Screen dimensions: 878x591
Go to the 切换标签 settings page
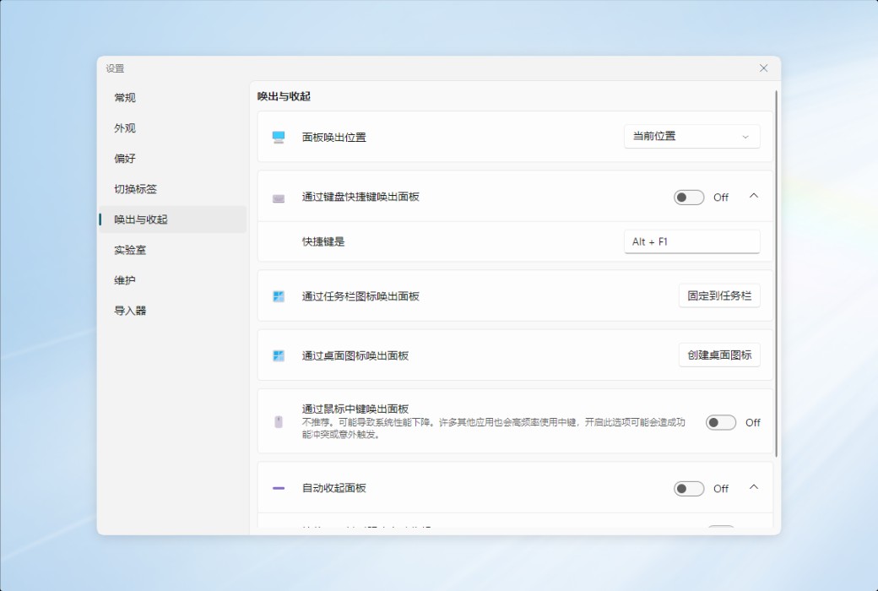(172, 189)
